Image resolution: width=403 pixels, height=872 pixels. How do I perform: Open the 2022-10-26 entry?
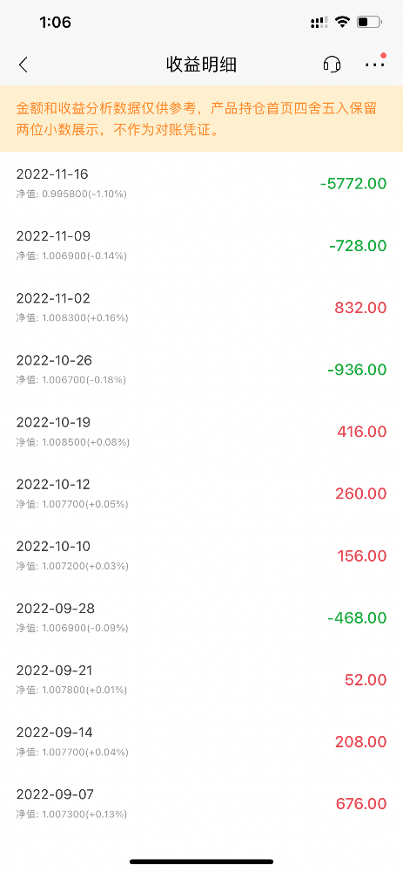(202, 369)
